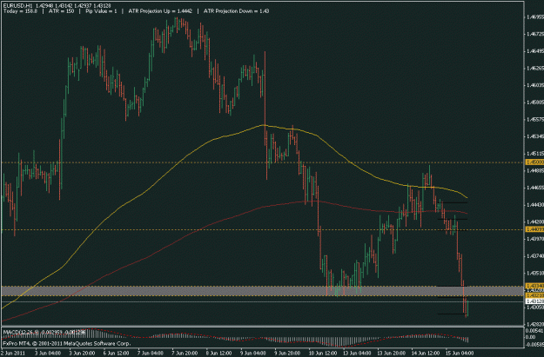
Task: Click 'ATR Projection Down = 1.43' text
Action: pyautogui.click(x=236, y=11)
